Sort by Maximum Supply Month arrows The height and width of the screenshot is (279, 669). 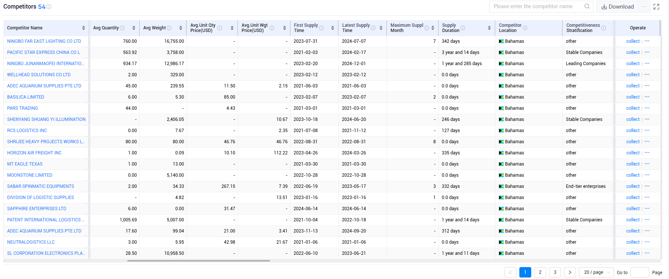[433, 28]
